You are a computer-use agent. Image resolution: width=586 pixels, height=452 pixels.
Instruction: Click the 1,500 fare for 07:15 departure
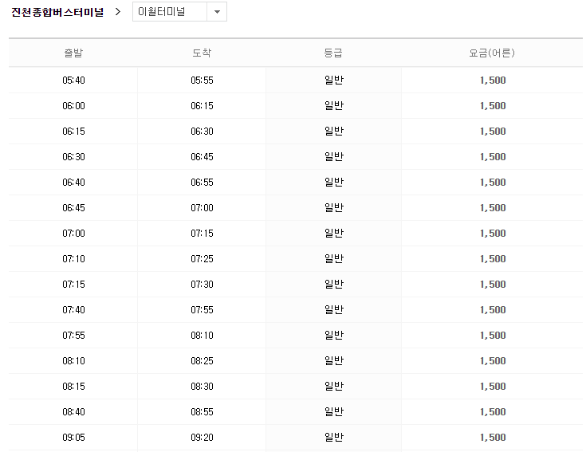click(x=493, y=285)
